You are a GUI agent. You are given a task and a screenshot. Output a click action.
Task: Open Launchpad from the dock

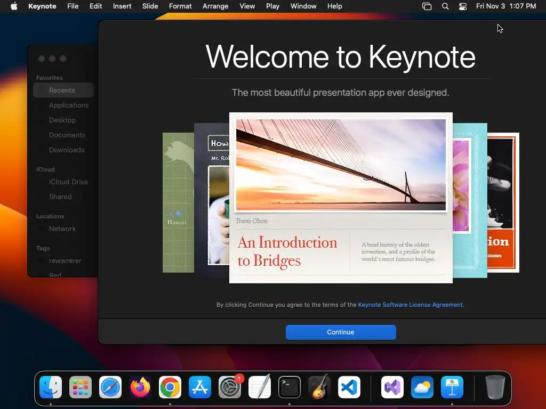pyautogui.click(x=81, y=387)
